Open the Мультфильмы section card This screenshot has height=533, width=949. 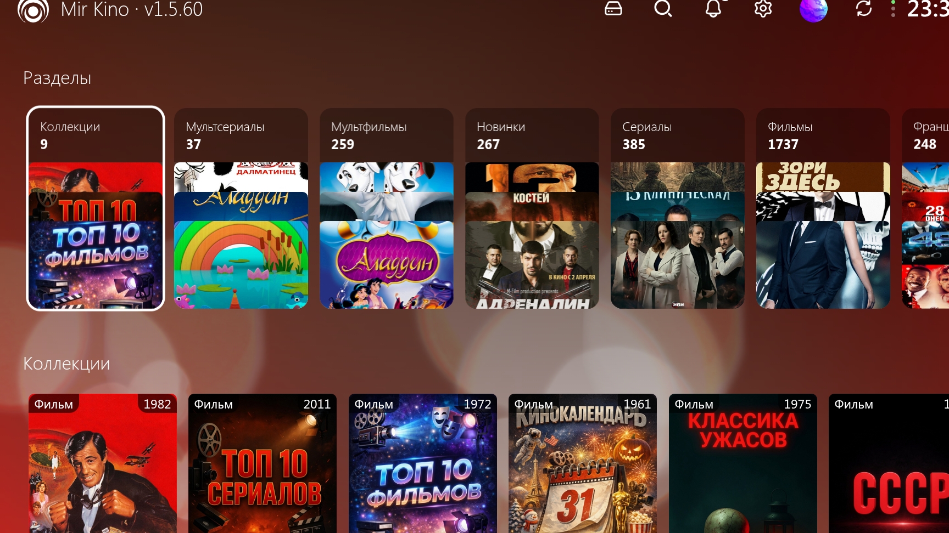coord(387,208)
